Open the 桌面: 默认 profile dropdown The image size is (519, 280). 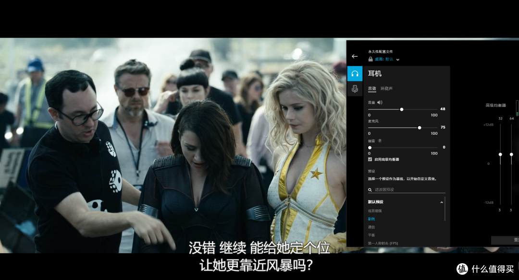[386, 59]
